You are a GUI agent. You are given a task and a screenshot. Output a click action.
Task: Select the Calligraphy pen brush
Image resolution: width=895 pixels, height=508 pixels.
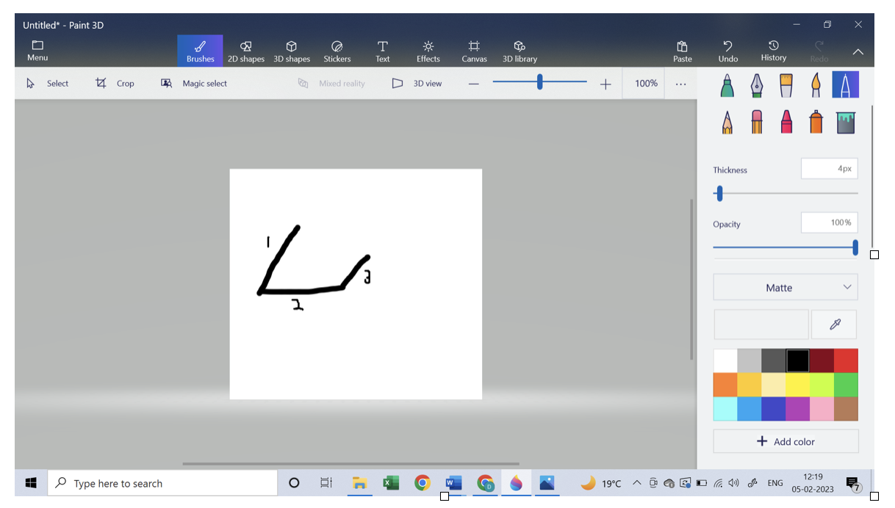[x=756, y=85]
